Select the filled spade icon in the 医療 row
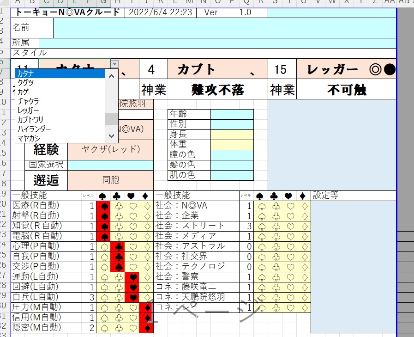 pyautogui.click(x=104, y=206)
